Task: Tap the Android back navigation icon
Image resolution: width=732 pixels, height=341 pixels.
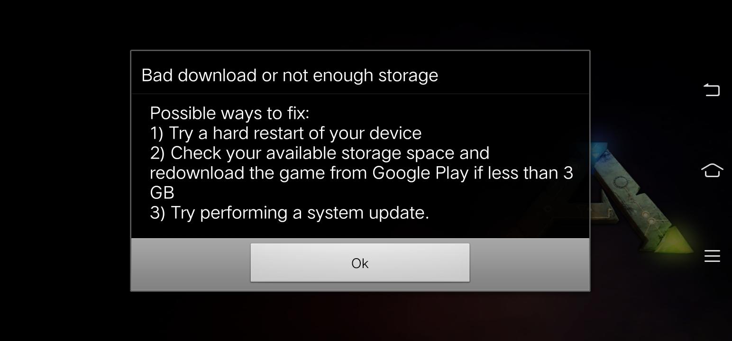Action: [712, 90]
